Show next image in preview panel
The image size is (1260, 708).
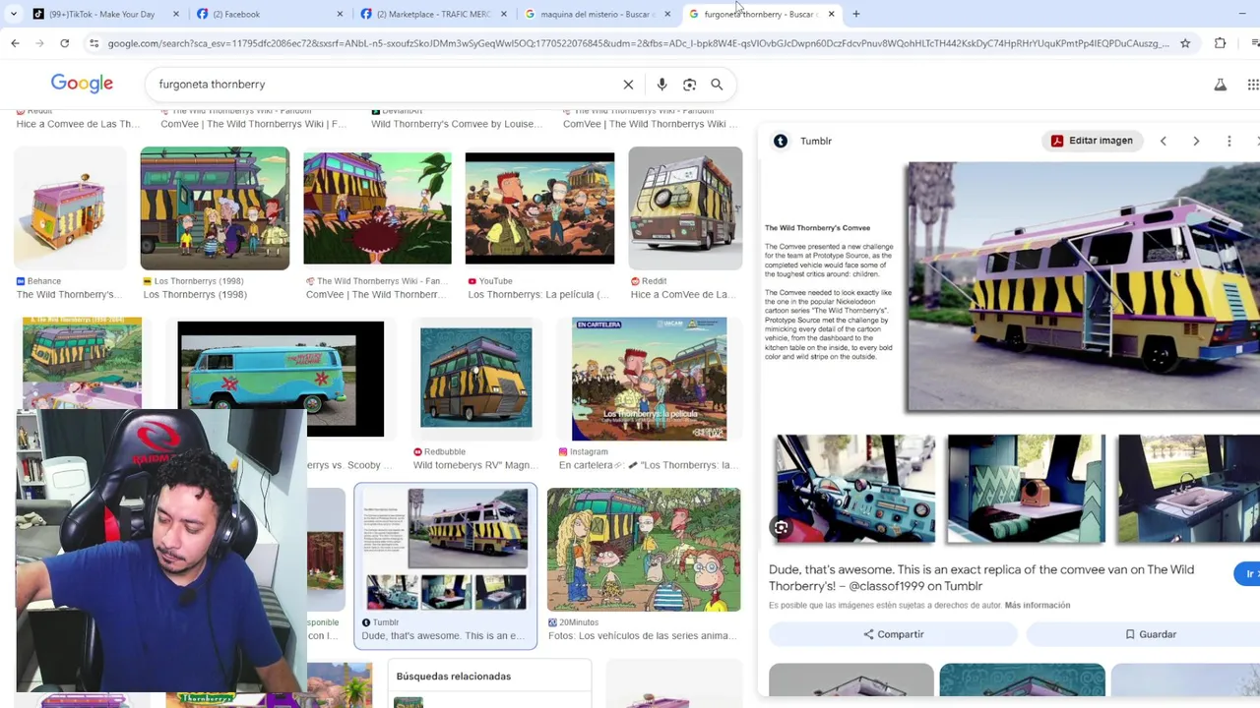(x=1196, y=141)
